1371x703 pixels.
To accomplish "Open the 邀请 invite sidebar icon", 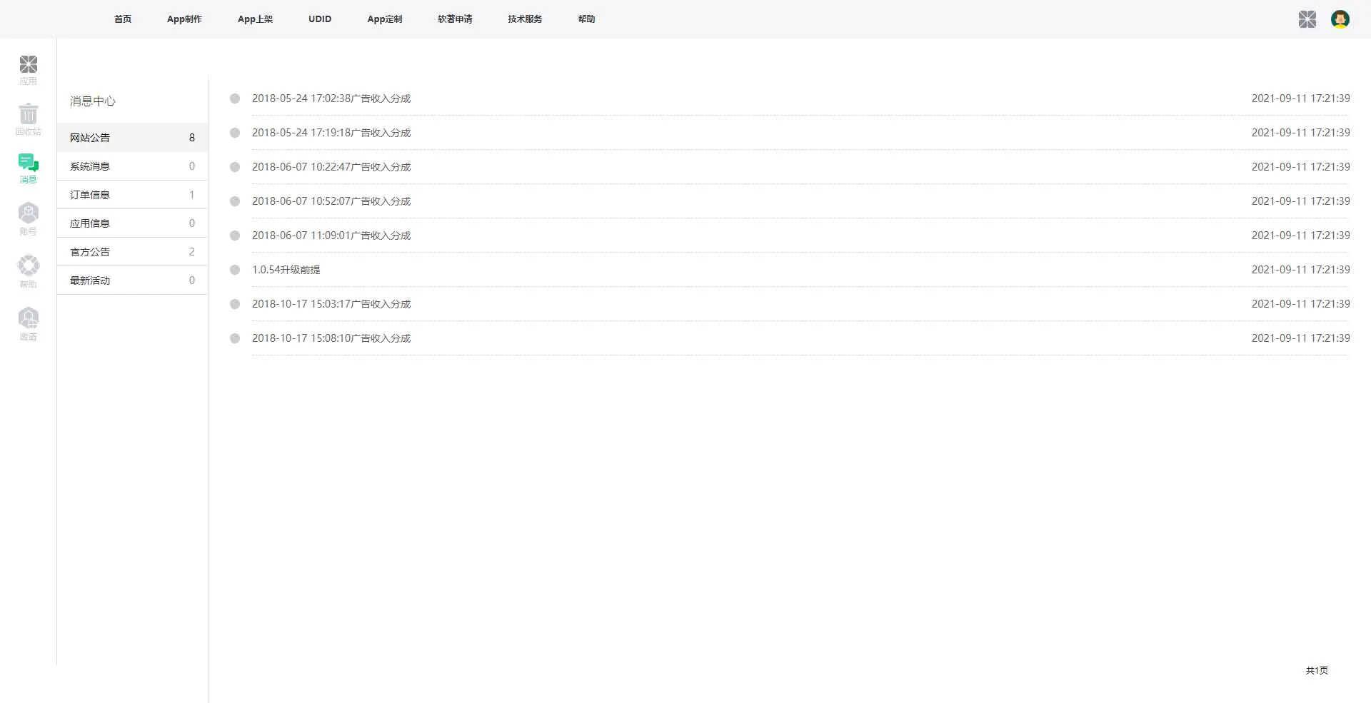I will pos(28,324).
